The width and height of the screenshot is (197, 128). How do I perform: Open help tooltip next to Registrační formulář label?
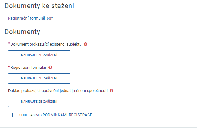(x=50, y=67)
